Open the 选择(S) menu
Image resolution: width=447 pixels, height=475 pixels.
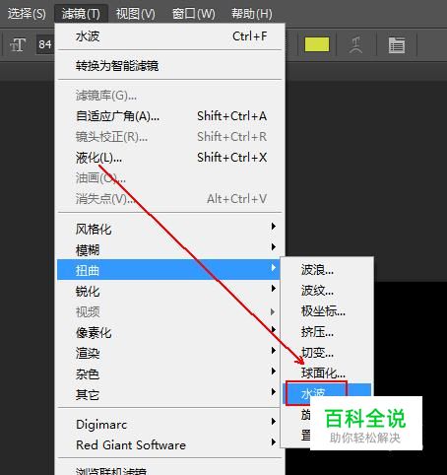click(x=27, y=14)
